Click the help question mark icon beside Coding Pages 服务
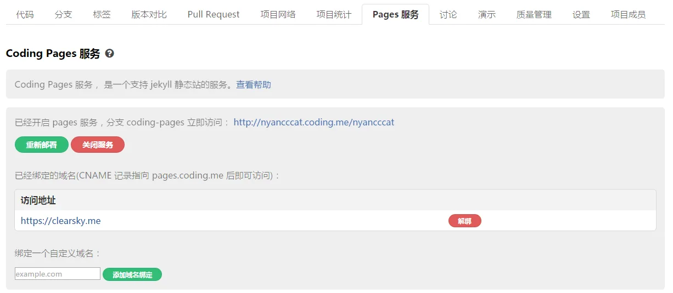The height and width of the screenshot is (293, 673). pyautogui.click(x=110, y=54)
